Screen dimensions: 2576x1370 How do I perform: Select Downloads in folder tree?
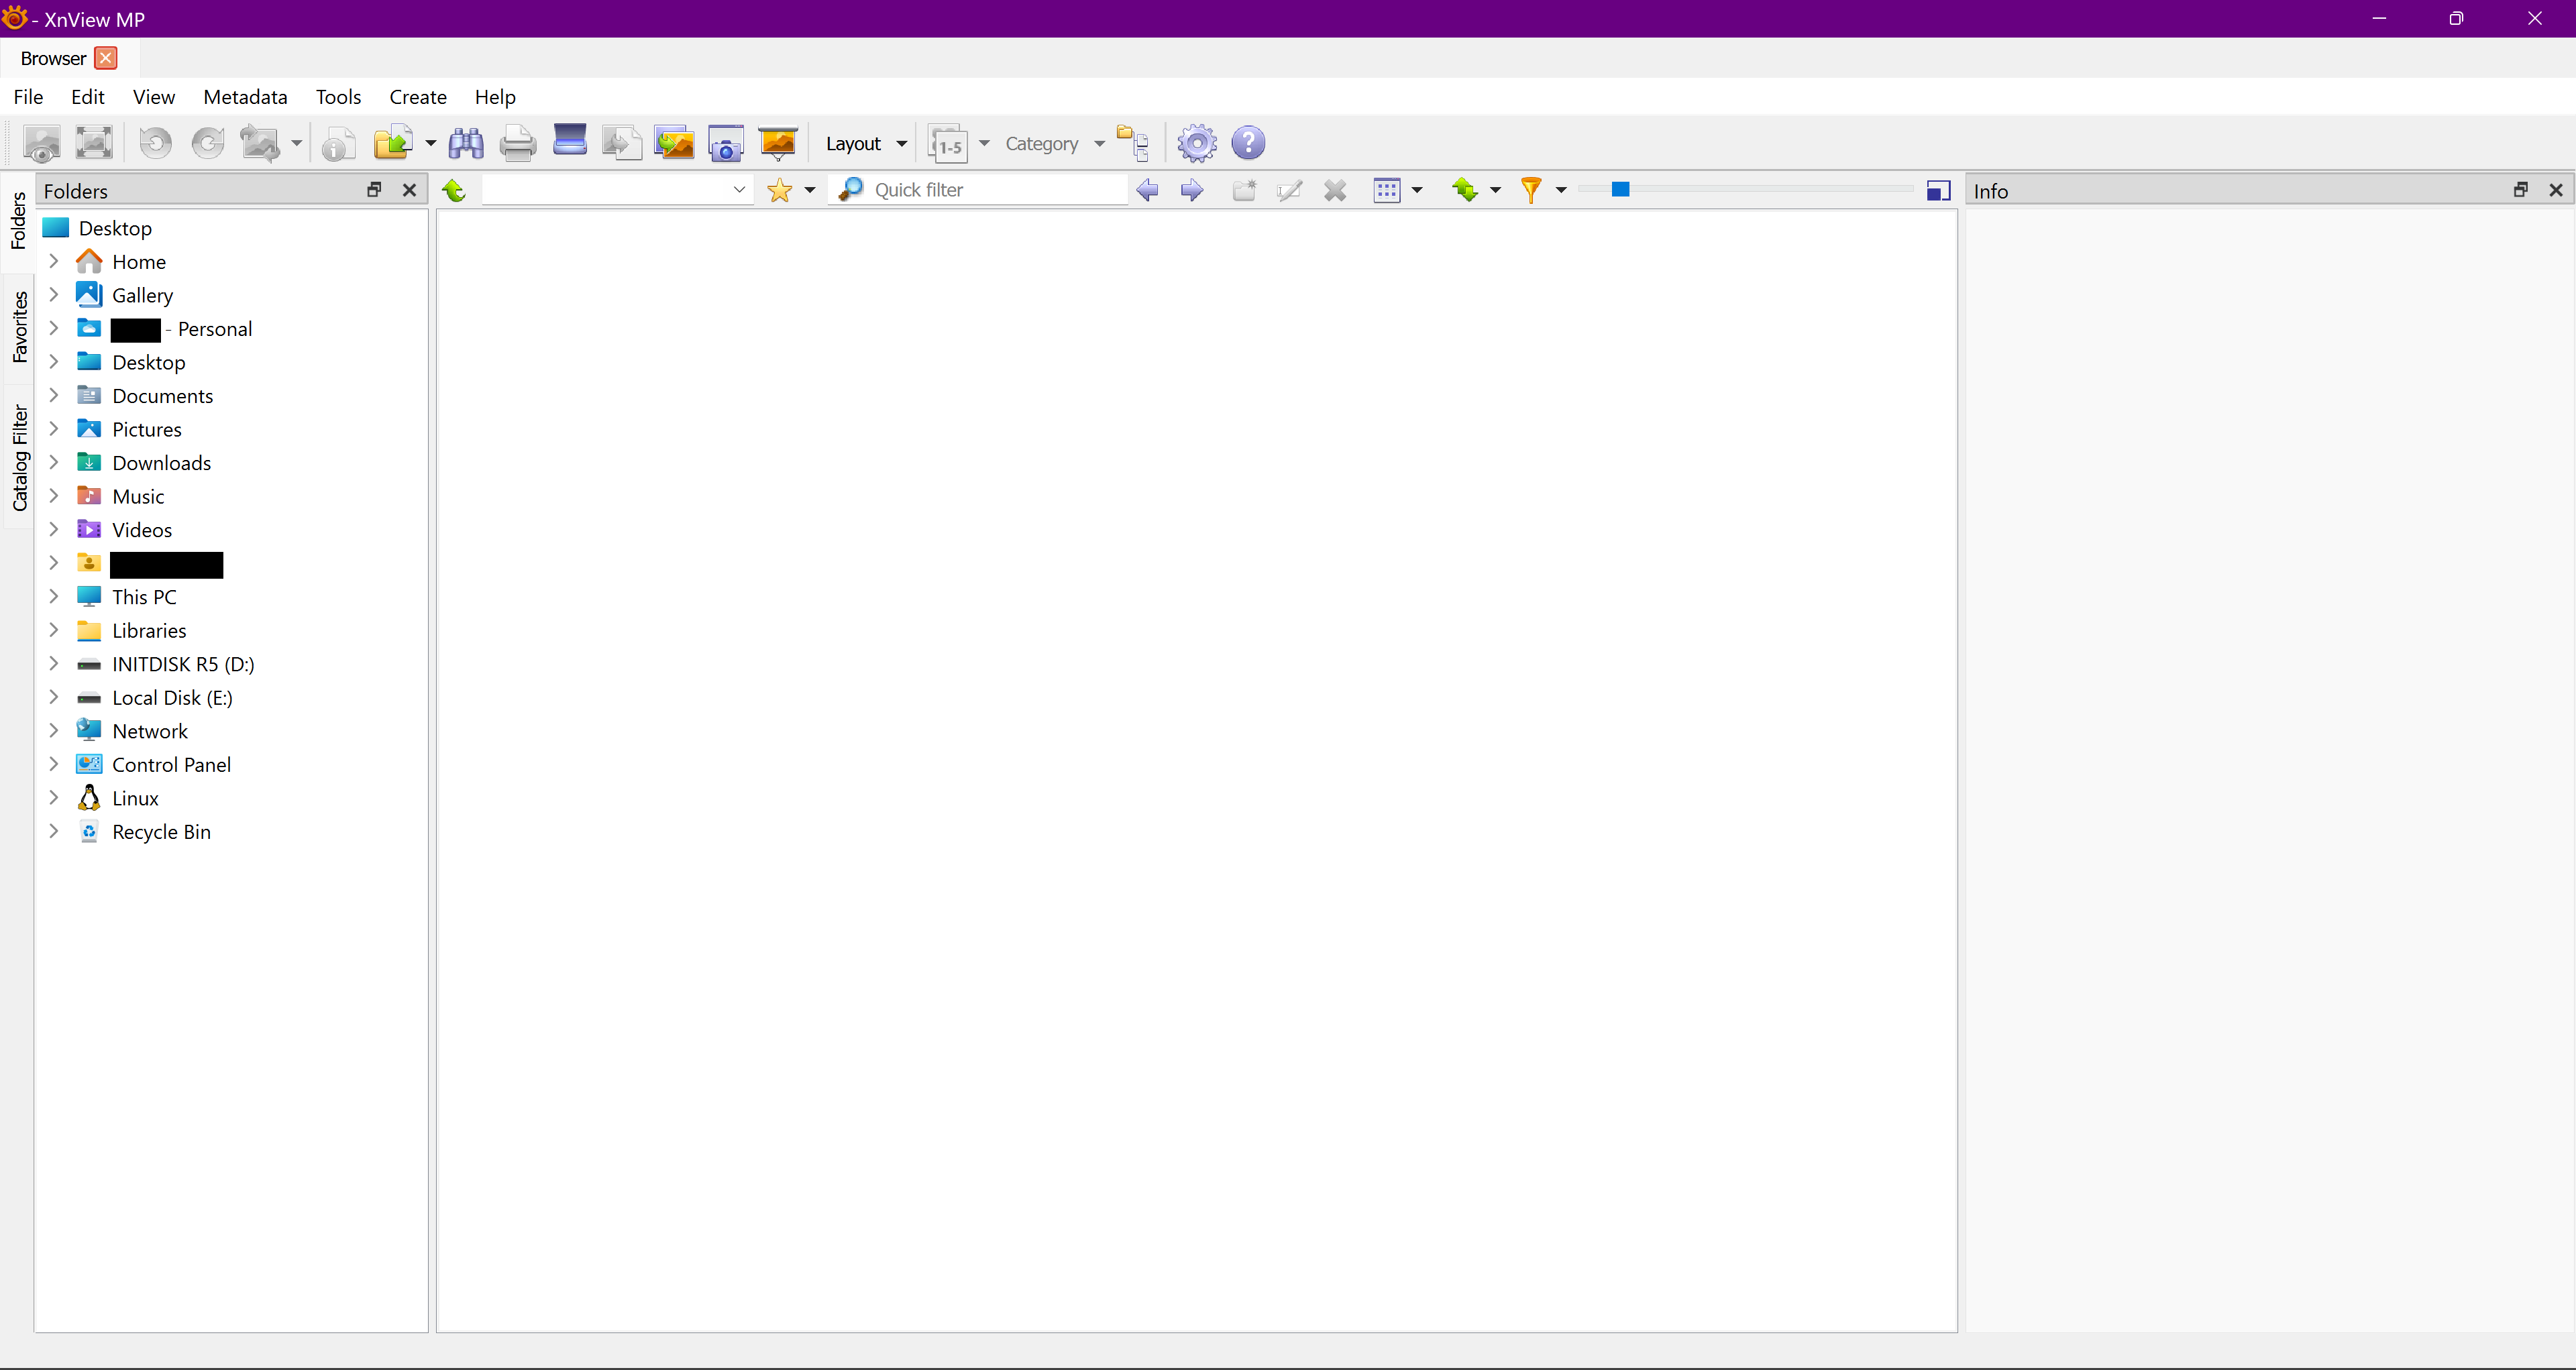pos(161,463)
